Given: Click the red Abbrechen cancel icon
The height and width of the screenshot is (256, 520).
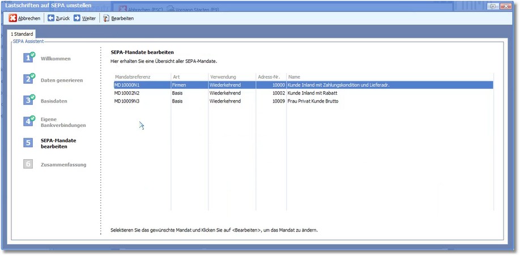Looking at the screenshot, I should [13, 18].
